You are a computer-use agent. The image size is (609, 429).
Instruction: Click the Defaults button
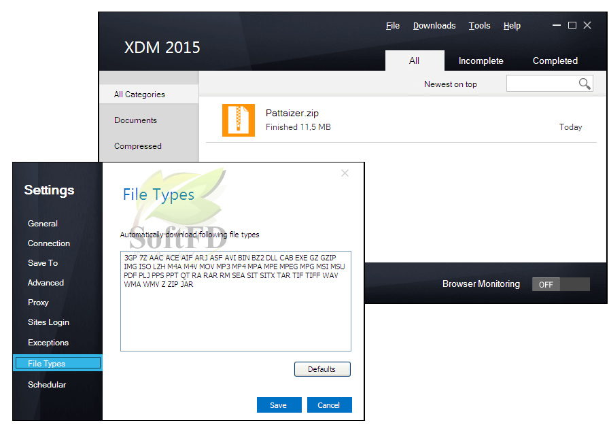(322, 369)
